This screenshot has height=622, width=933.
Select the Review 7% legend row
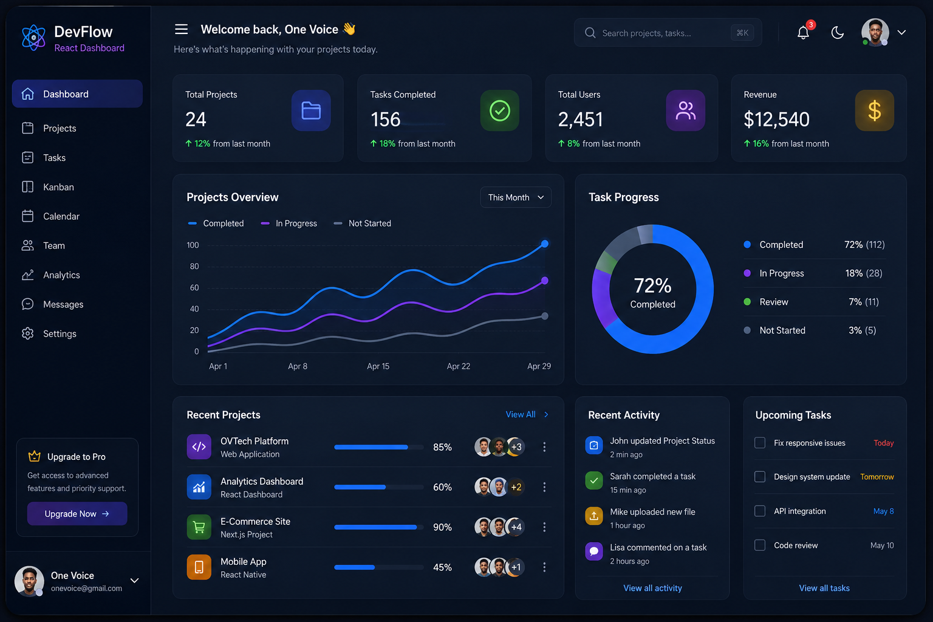tap(814, 302)
